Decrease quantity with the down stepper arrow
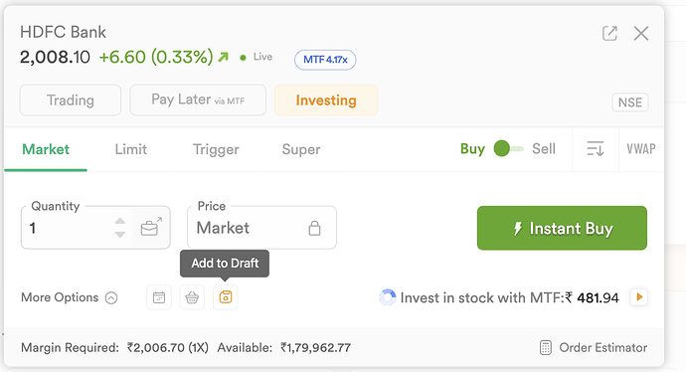686x372 pixels. tap(120, 235)
